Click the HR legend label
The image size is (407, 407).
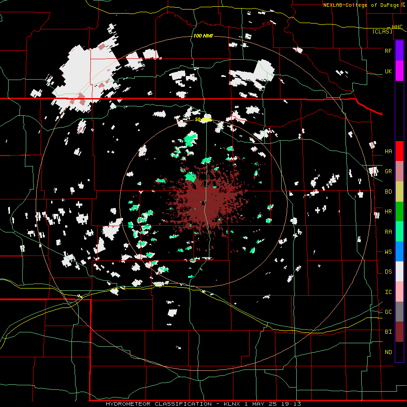388,212
